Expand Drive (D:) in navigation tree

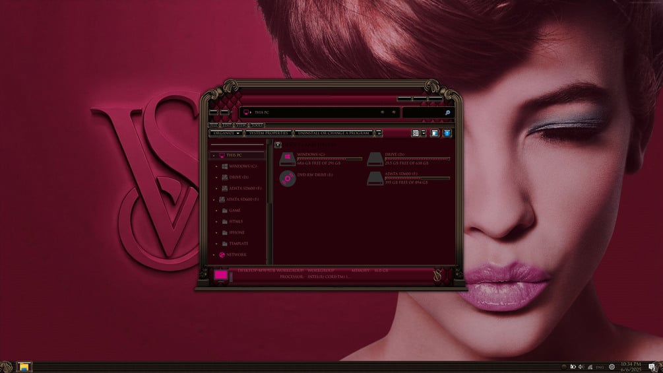coord(216,177)
